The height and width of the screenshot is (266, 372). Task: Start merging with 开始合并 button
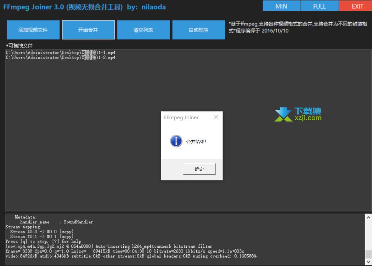89,30
